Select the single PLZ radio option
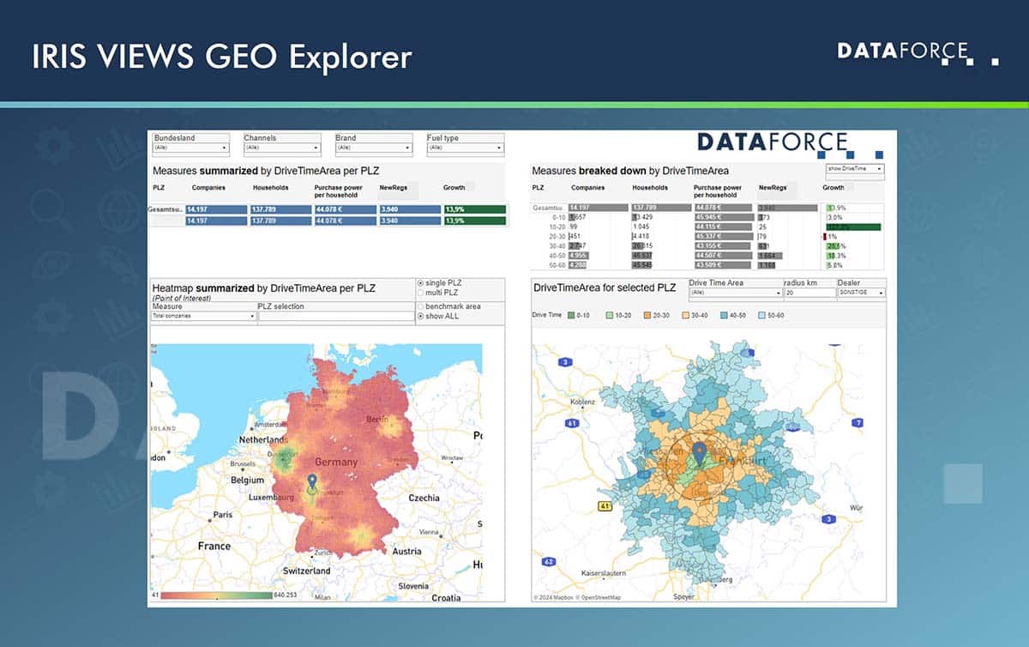Viewport: 1029px width, 647px height. point(419,283)
